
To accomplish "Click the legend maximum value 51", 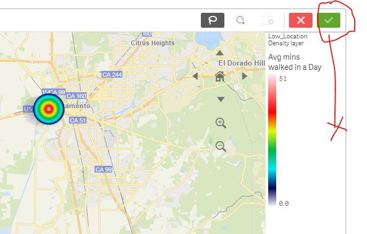I will (283, 79).
